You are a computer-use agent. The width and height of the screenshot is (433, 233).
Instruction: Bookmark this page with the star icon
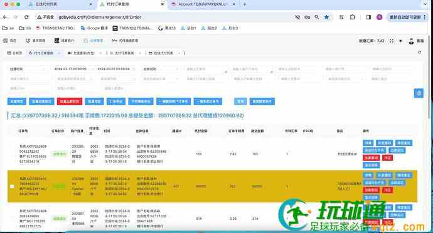(326, 17)
